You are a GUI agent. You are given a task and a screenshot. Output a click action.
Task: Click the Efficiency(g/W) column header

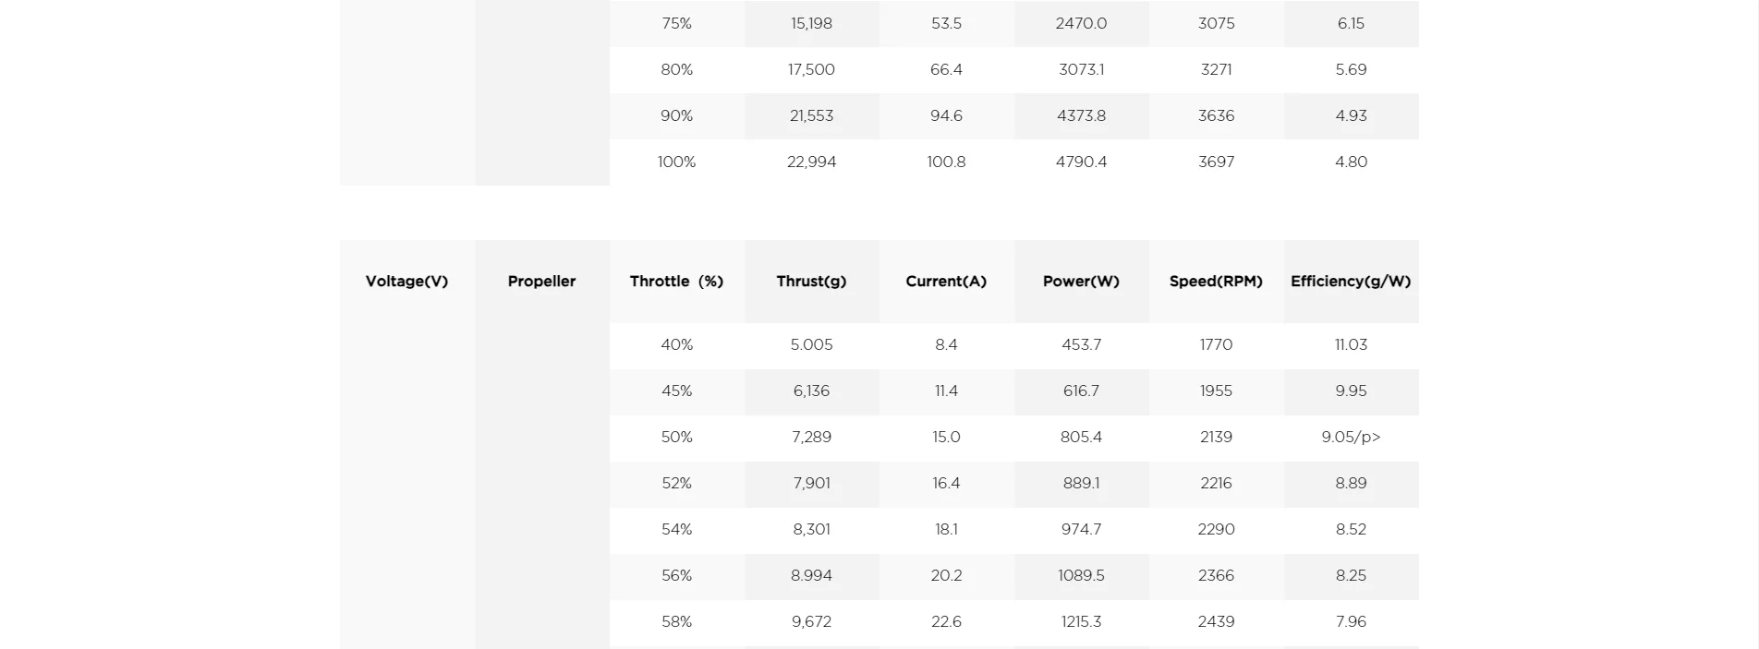tap(1351, 282)
